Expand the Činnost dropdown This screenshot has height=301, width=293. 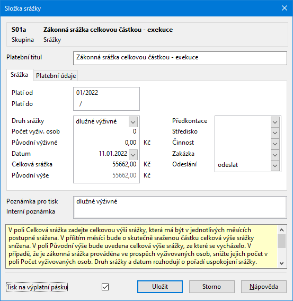coord(275,144)
